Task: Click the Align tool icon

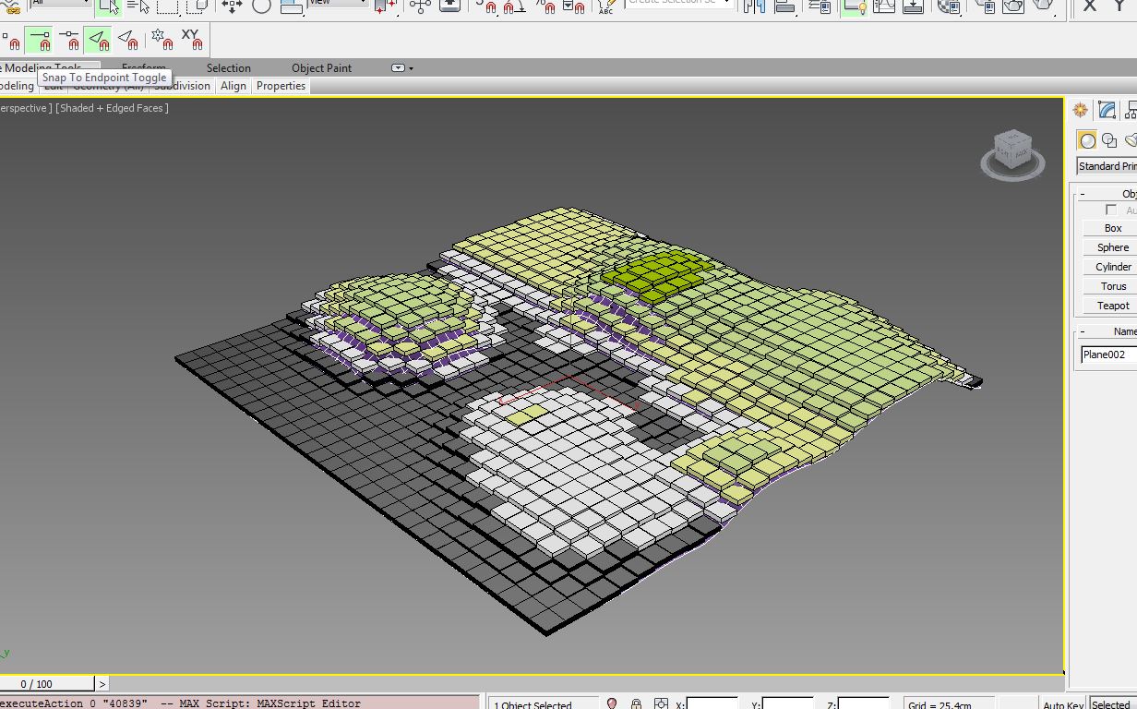Action: [785, 6]
